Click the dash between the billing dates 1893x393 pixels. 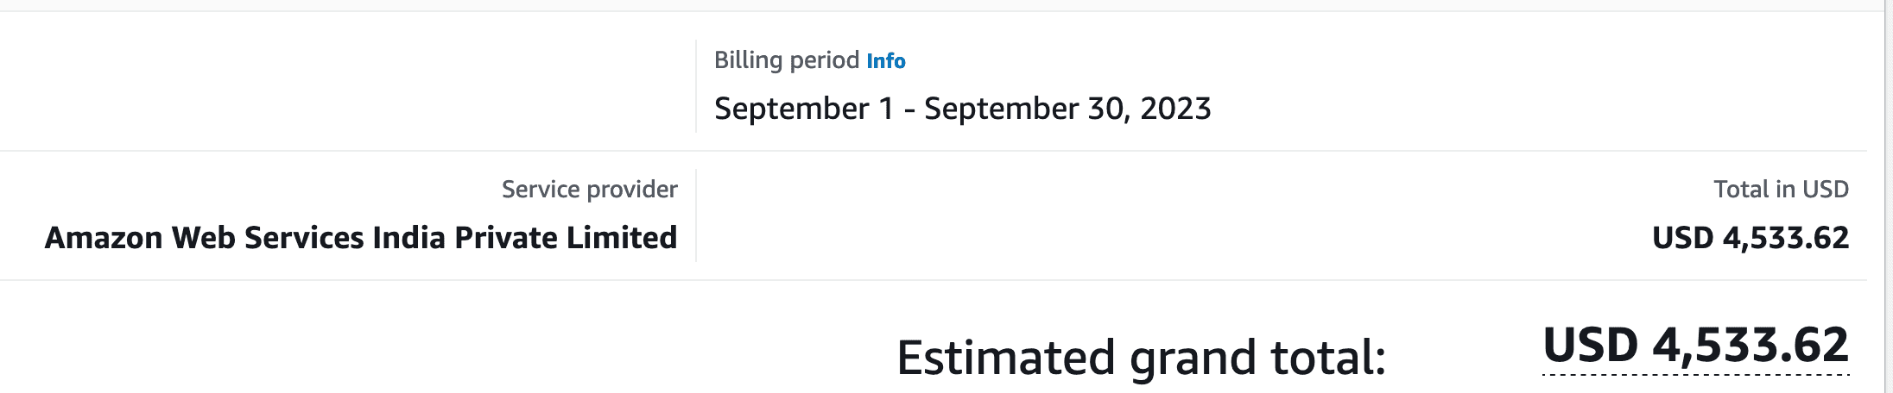click(x=909, y=110)
